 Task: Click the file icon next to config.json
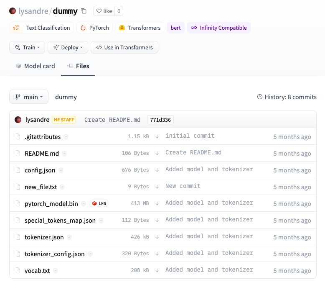click(x=18, y=170)
